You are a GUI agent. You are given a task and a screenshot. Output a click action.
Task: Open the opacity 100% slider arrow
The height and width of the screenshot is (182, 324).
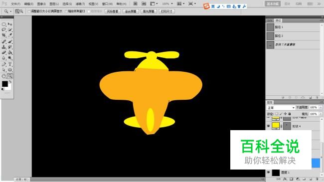tap(321, 107)
